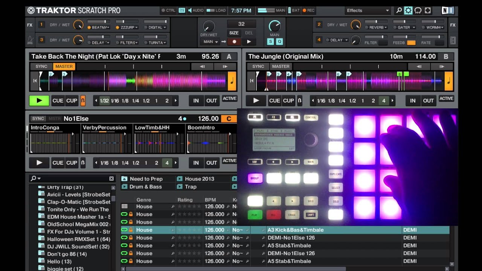Open the REVERB effect dropdown

click(376, 27)
